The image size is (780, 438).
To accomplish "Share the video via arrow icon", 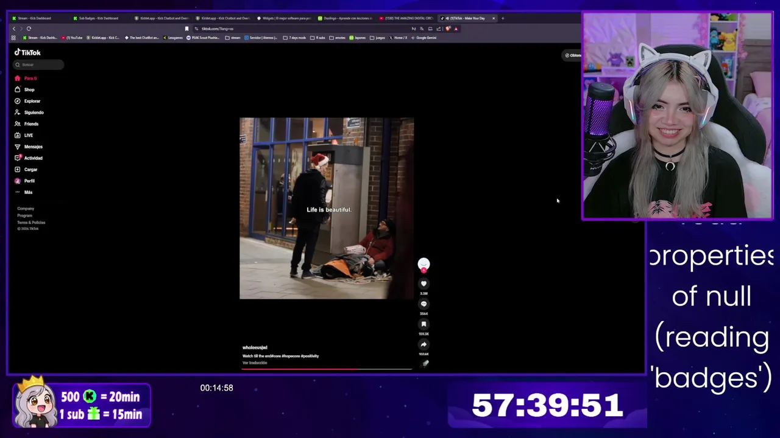I will click(x=424, y=344).
